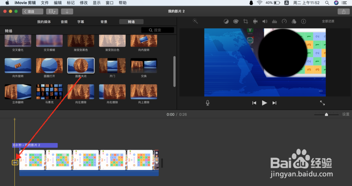Viewport: 352px width, 186px height.
Task: Click the 全部还原 reset all button
Action: point(328,21)
